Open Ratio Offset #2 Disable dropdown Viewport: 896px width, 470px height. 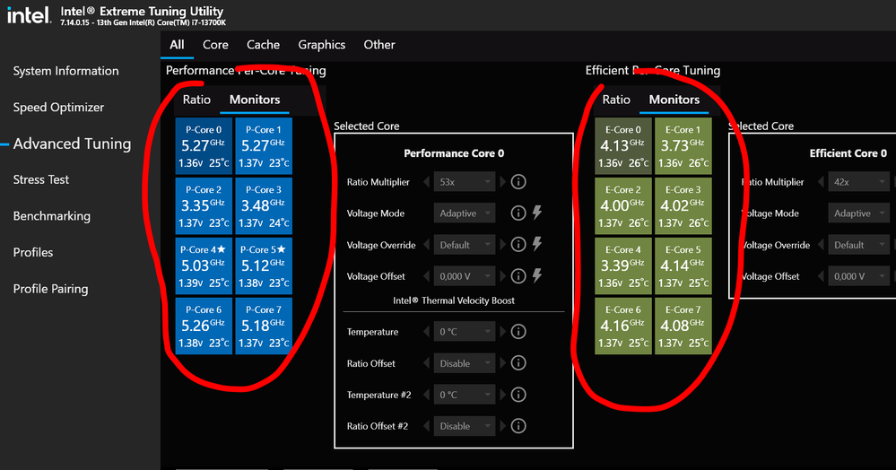click(465, 426)
